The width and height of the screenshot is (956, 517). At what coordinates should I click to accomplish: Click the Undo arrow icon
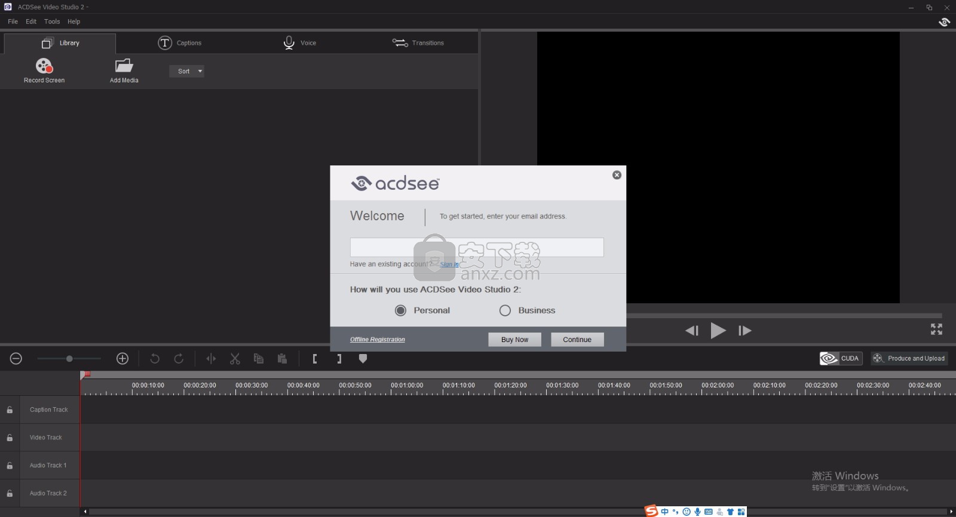point(155,358)
